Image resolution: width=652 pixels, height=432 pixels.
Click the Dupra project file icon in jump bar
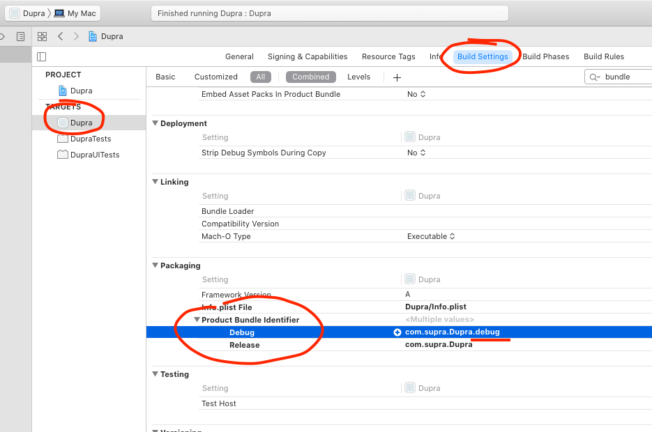point(93,36)
